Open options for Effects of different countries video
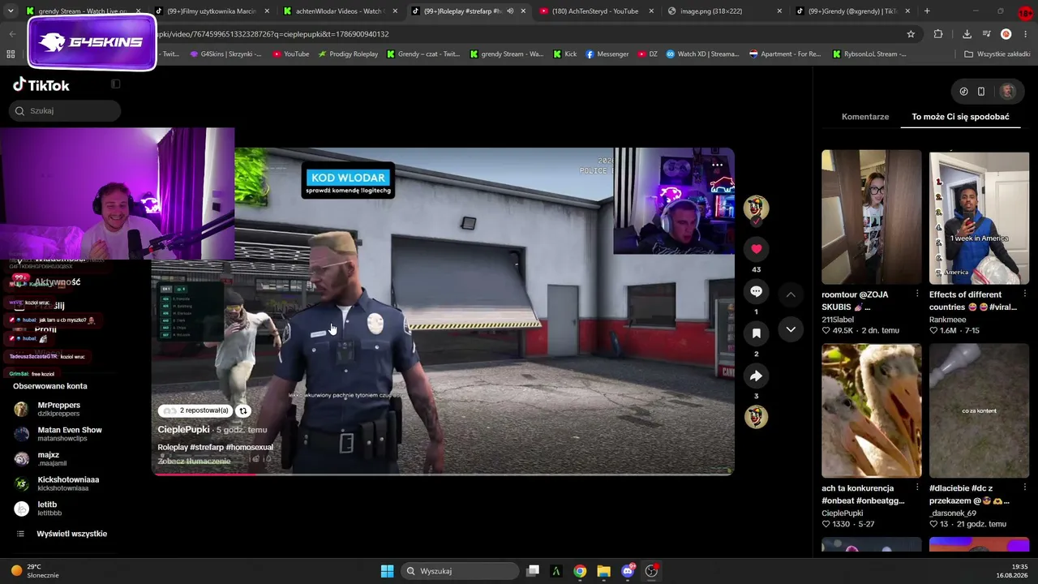1038x584 pixels. [1025, 294]
